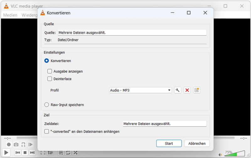The image size is (251, 158).
Task: Open extended settings equalizer icon
Action: point(51,153)
